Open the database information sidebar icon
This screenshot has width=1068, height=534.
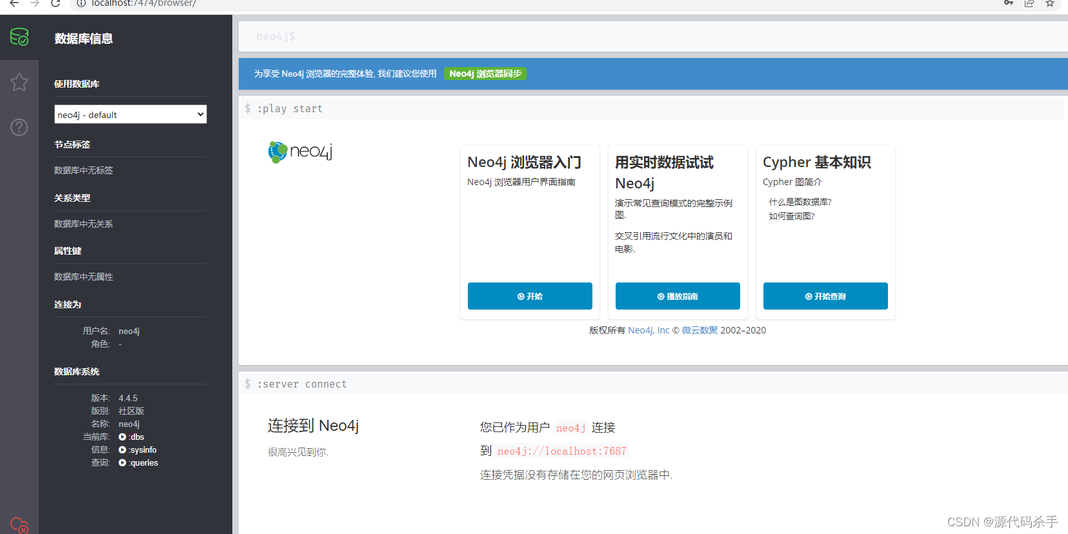pos(19,37)
